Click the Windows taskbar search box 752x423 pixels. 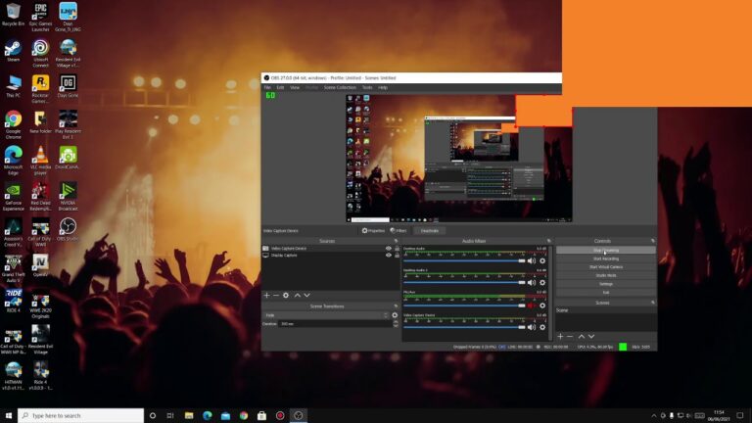coord(80,415)
